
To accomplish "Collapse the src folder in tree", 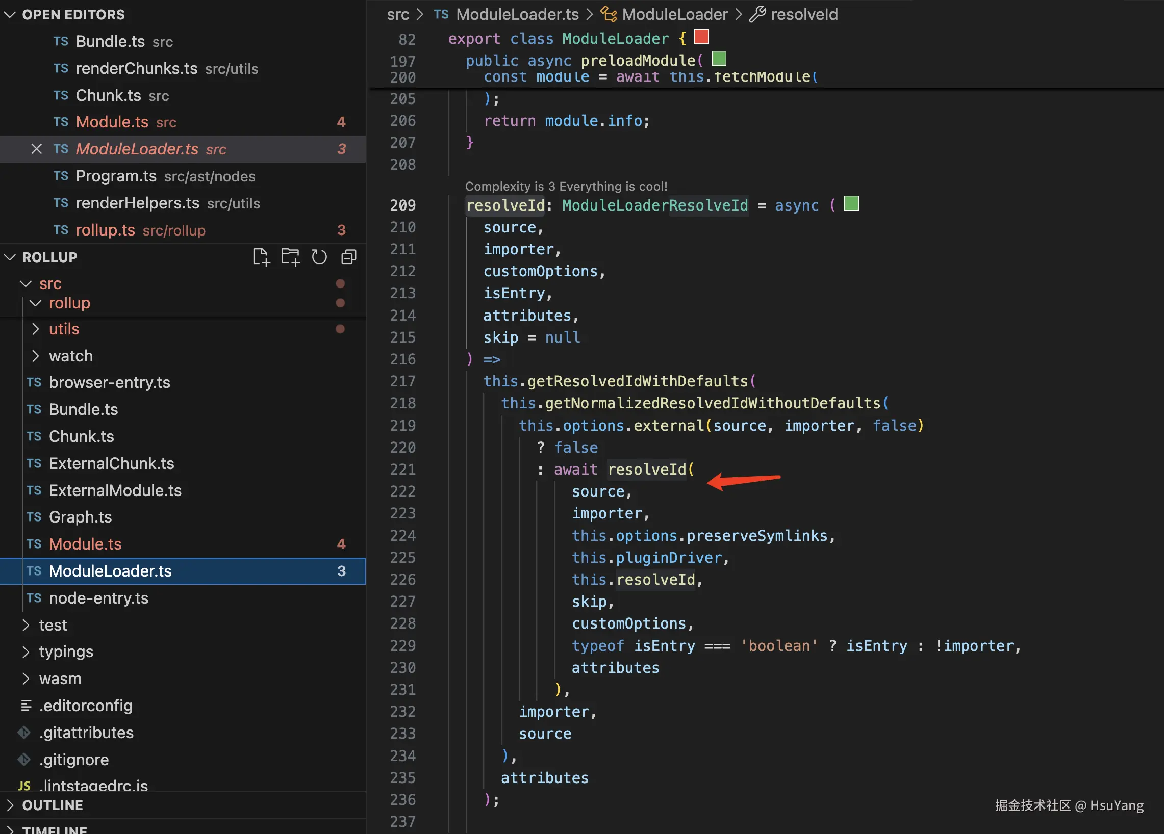I will [x=26, y=283].
